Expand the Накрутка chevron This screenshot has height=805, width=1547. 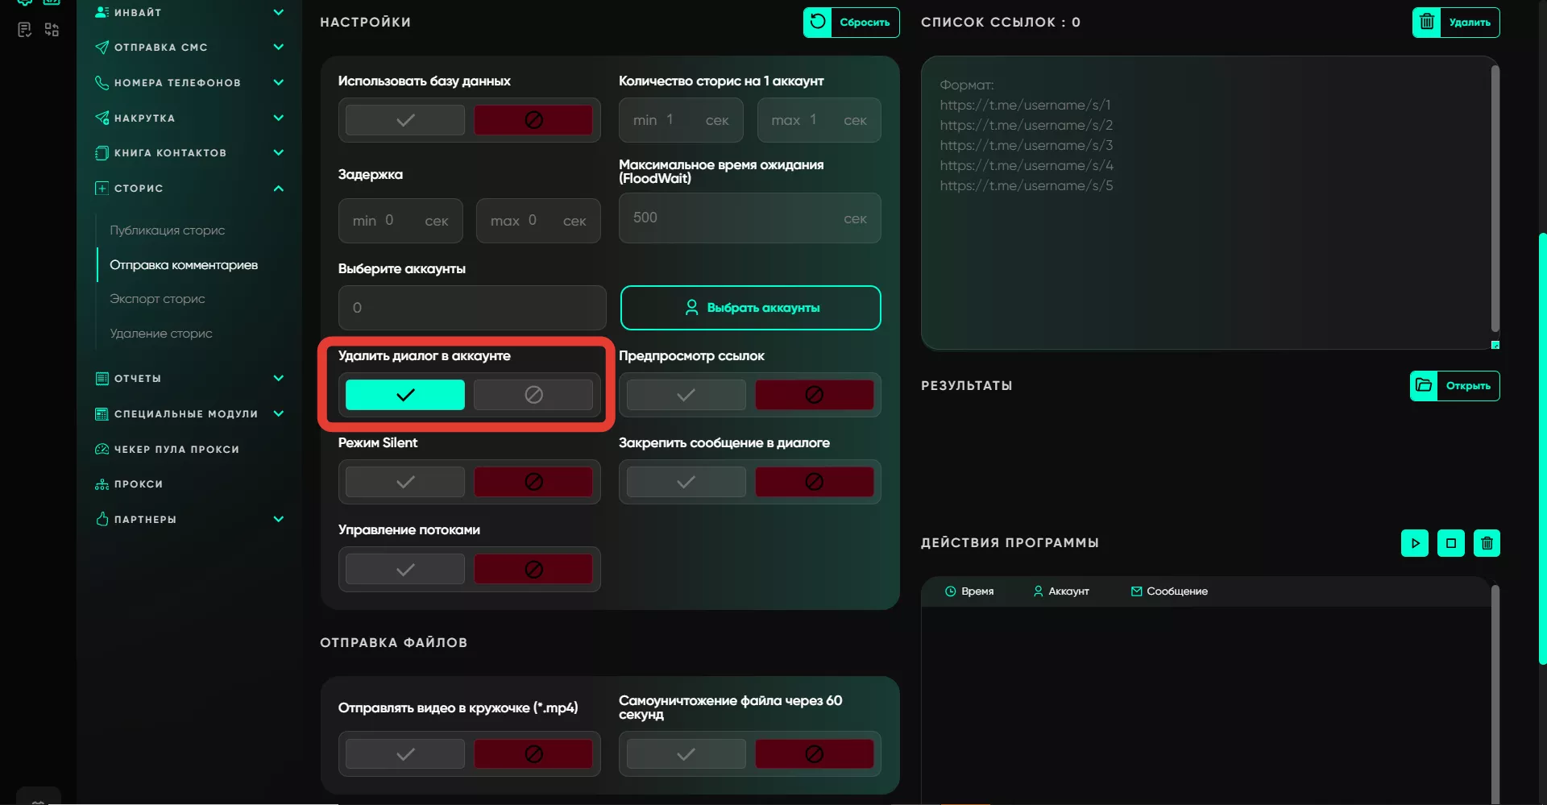[x=279, y=118]
